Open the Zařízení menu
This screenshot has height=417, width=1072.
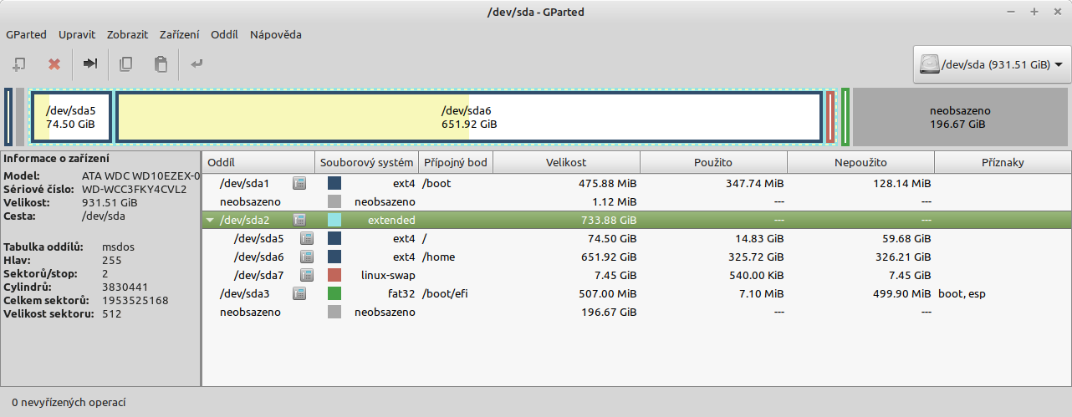click(180, 35)
